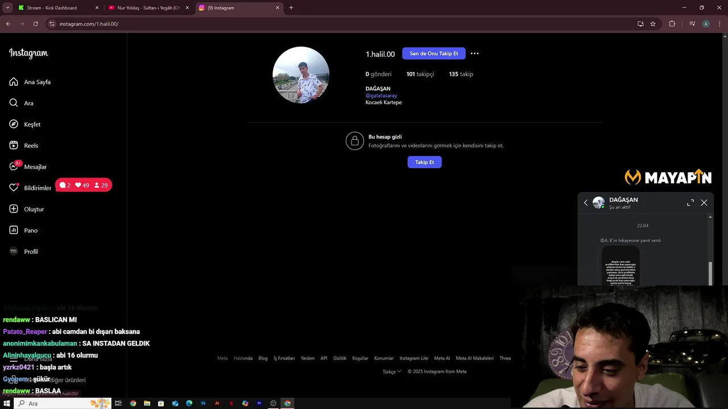The image size is (728, 409).
Task: Open the API footer link
Action: click(324, 358)
